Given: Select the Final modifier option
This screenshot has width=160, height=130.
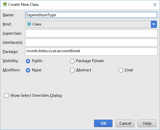Looking at the screenshot, I should (121, 70).
